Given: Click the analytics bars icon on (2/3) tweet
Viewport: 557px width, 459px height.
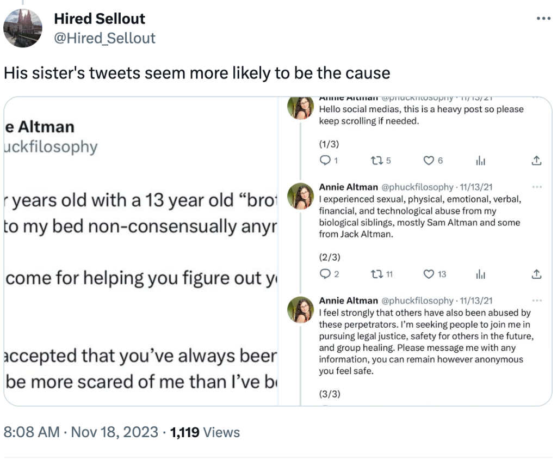Looking at the screenshot, I should 481,274.
